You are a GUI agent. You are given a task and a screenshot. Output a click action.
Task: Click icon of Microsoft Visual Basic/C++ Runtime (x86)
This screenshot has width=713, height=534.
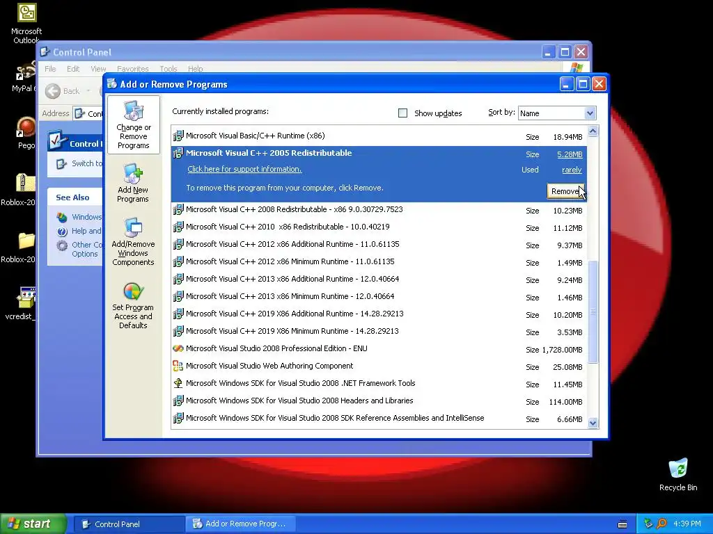[x=178, y=136]
